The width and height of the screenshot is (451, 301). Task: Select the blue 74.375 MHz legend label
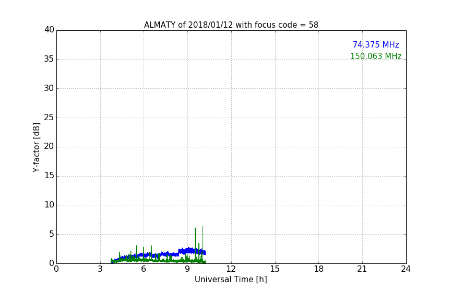(x=376, y=44)
